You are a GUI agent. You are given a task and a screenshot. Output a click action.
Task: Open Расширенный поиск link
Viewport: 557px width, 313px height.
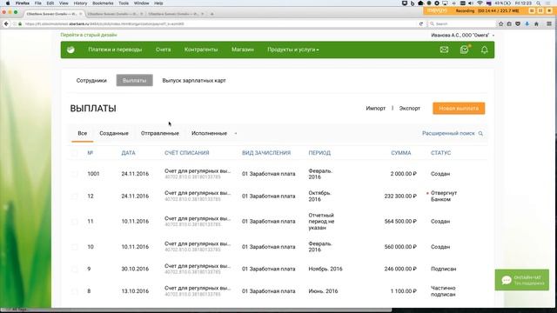click(448, 133)
